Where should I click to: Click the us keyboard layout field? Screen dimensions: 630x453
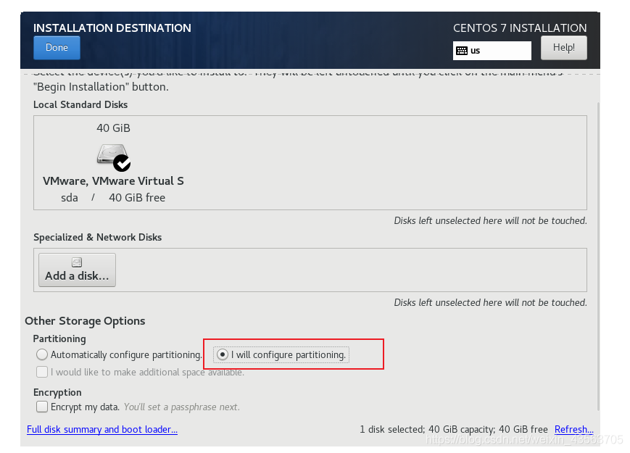tap(492, 51)
